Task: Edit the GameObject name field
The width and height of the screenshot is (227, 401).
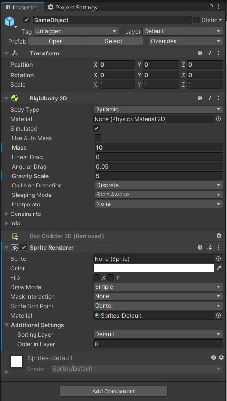Action: (112, 20)
